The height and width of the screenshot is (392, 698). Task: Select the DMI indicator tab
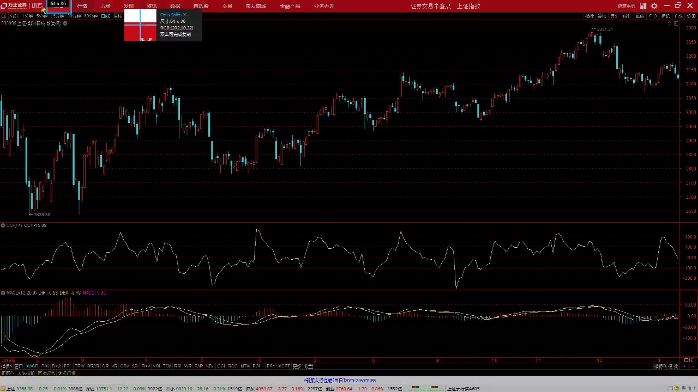coord(45,366)
